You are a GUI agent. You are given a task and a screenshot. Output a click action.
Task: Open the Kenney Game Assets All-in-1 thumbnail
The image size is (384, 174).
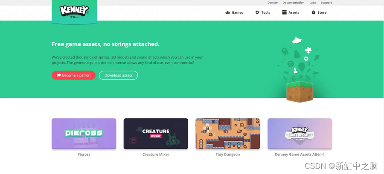point(300,134)
